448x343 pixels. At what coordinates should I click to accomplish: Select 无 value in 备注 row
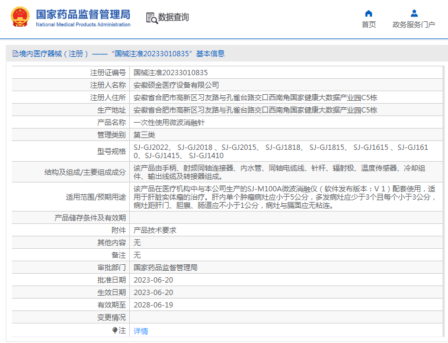pyautogui.click(x=137, y=255)
